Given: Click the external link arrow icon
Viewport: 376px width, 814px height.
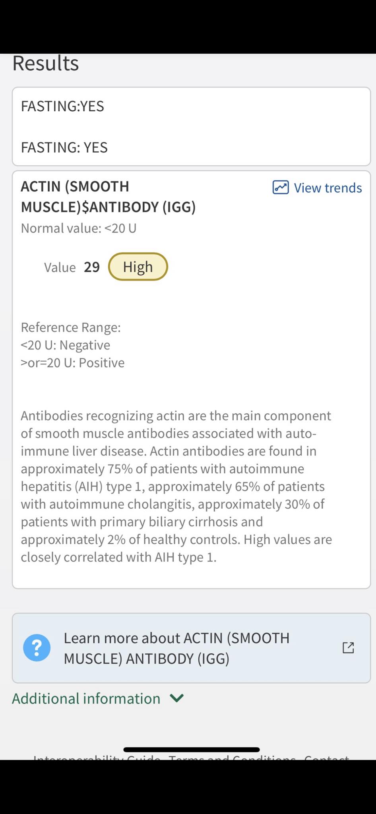Looking at the screenshot, I should pos(348,648).
